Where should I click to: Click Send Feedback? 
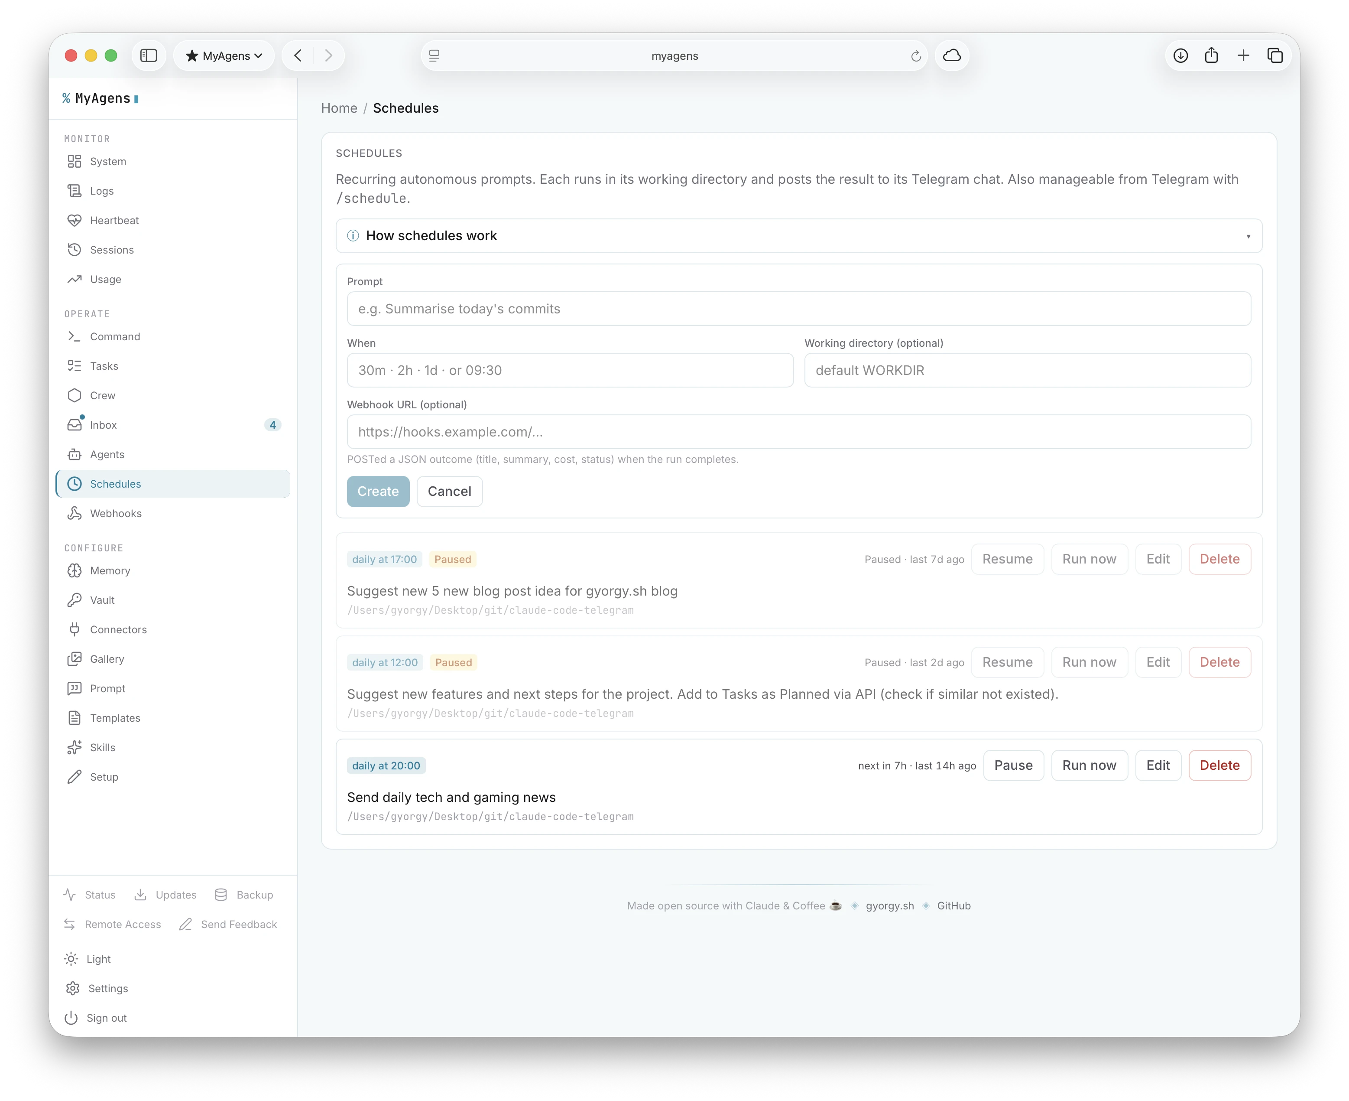[x=228, y=925]
